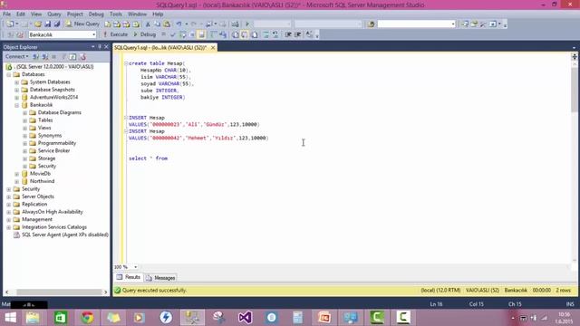Click the Save All icon

57,24
